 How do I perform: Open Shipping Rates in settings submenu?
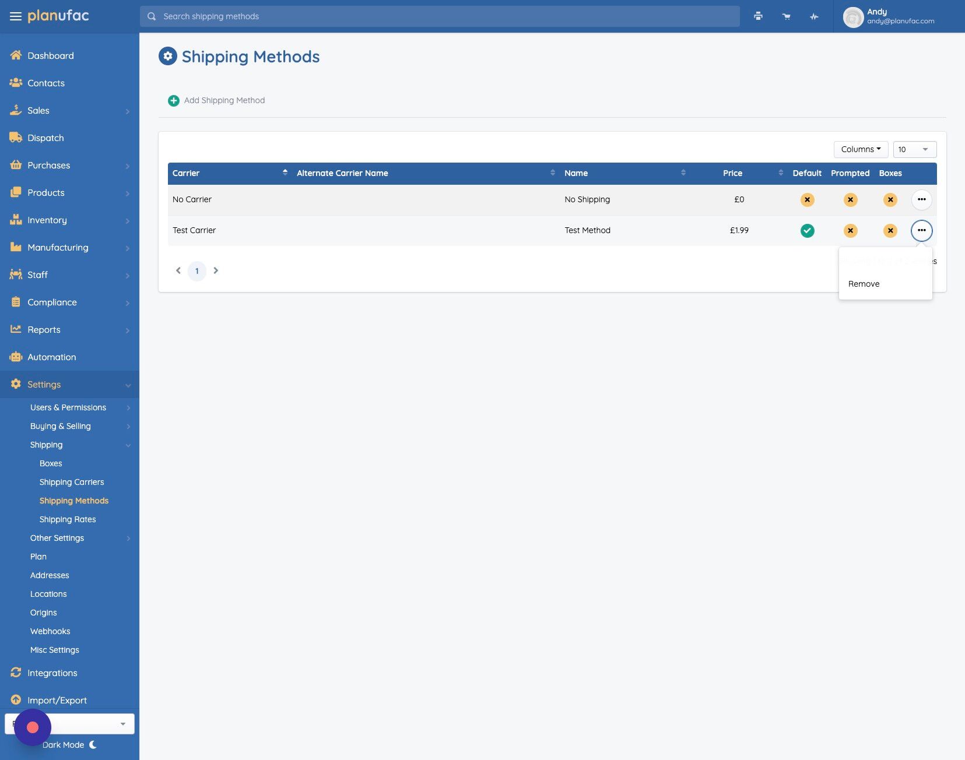click(x=68, y=519)
